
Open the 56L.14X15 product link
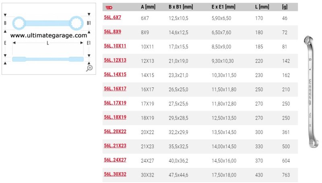click(115, 74)
